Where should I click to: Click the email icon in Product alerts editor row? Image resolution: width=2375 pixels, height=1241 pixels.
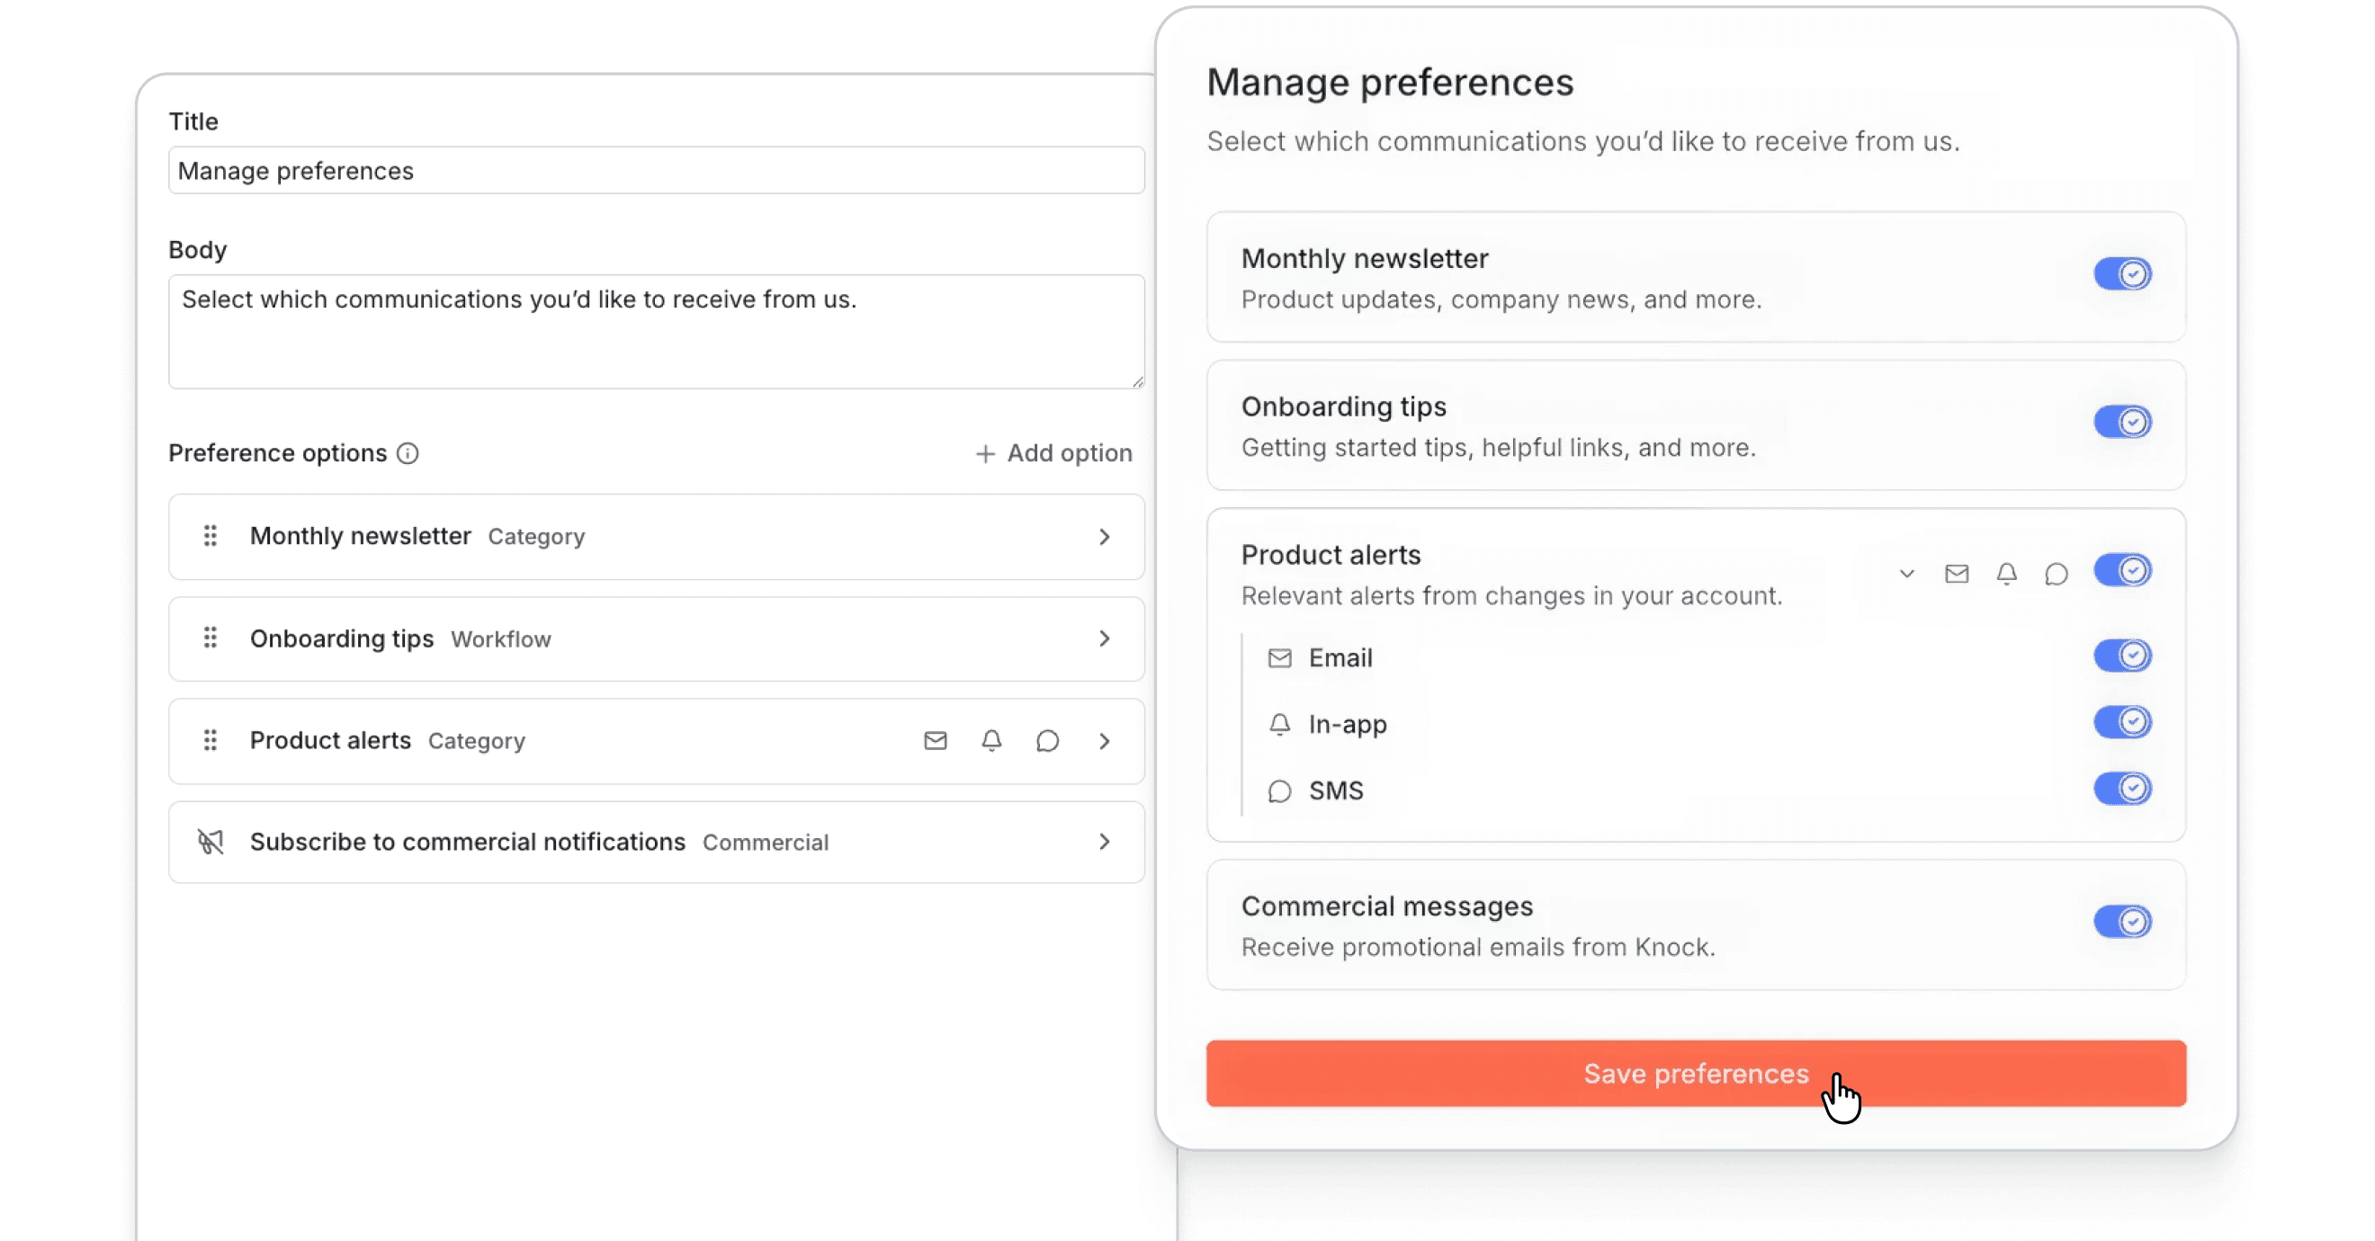click(x=935, y=741)
